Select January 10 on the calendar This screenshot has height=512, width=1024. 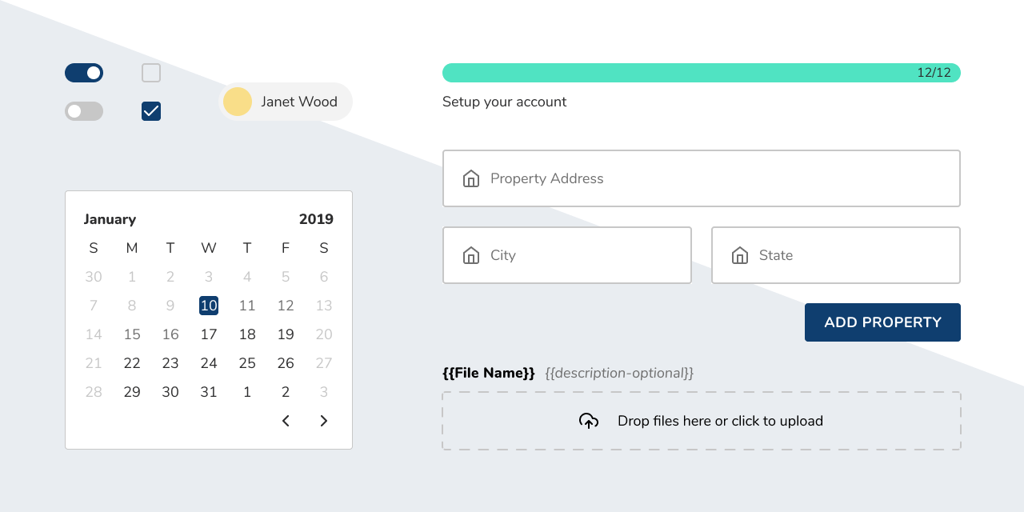pos(208,305)
